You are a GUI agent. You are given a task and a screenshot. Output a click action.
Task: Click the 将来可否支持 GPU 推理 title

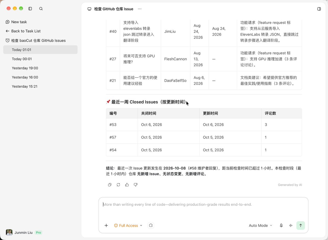point(139,59)
